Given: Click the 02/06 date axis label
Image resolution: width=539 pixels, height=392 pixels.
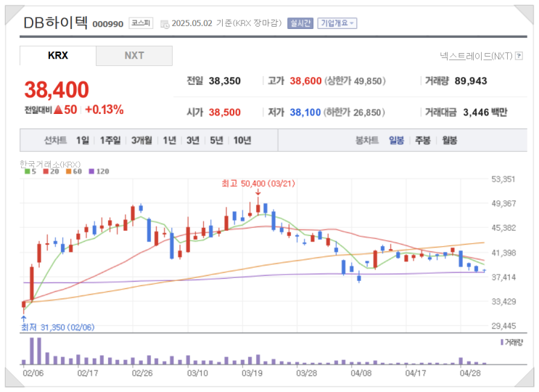Looking at the screenshot, I should tap(33, 373).
